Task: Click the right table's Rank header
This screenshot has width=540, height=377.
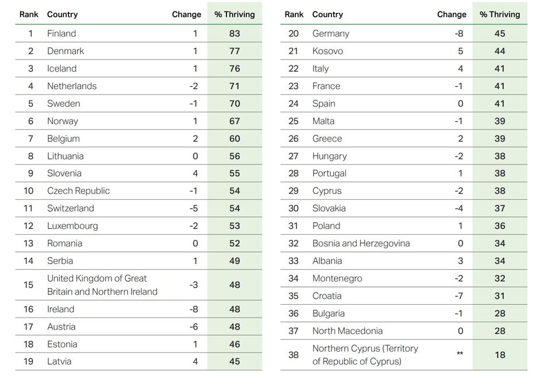Action: [294, 14]
